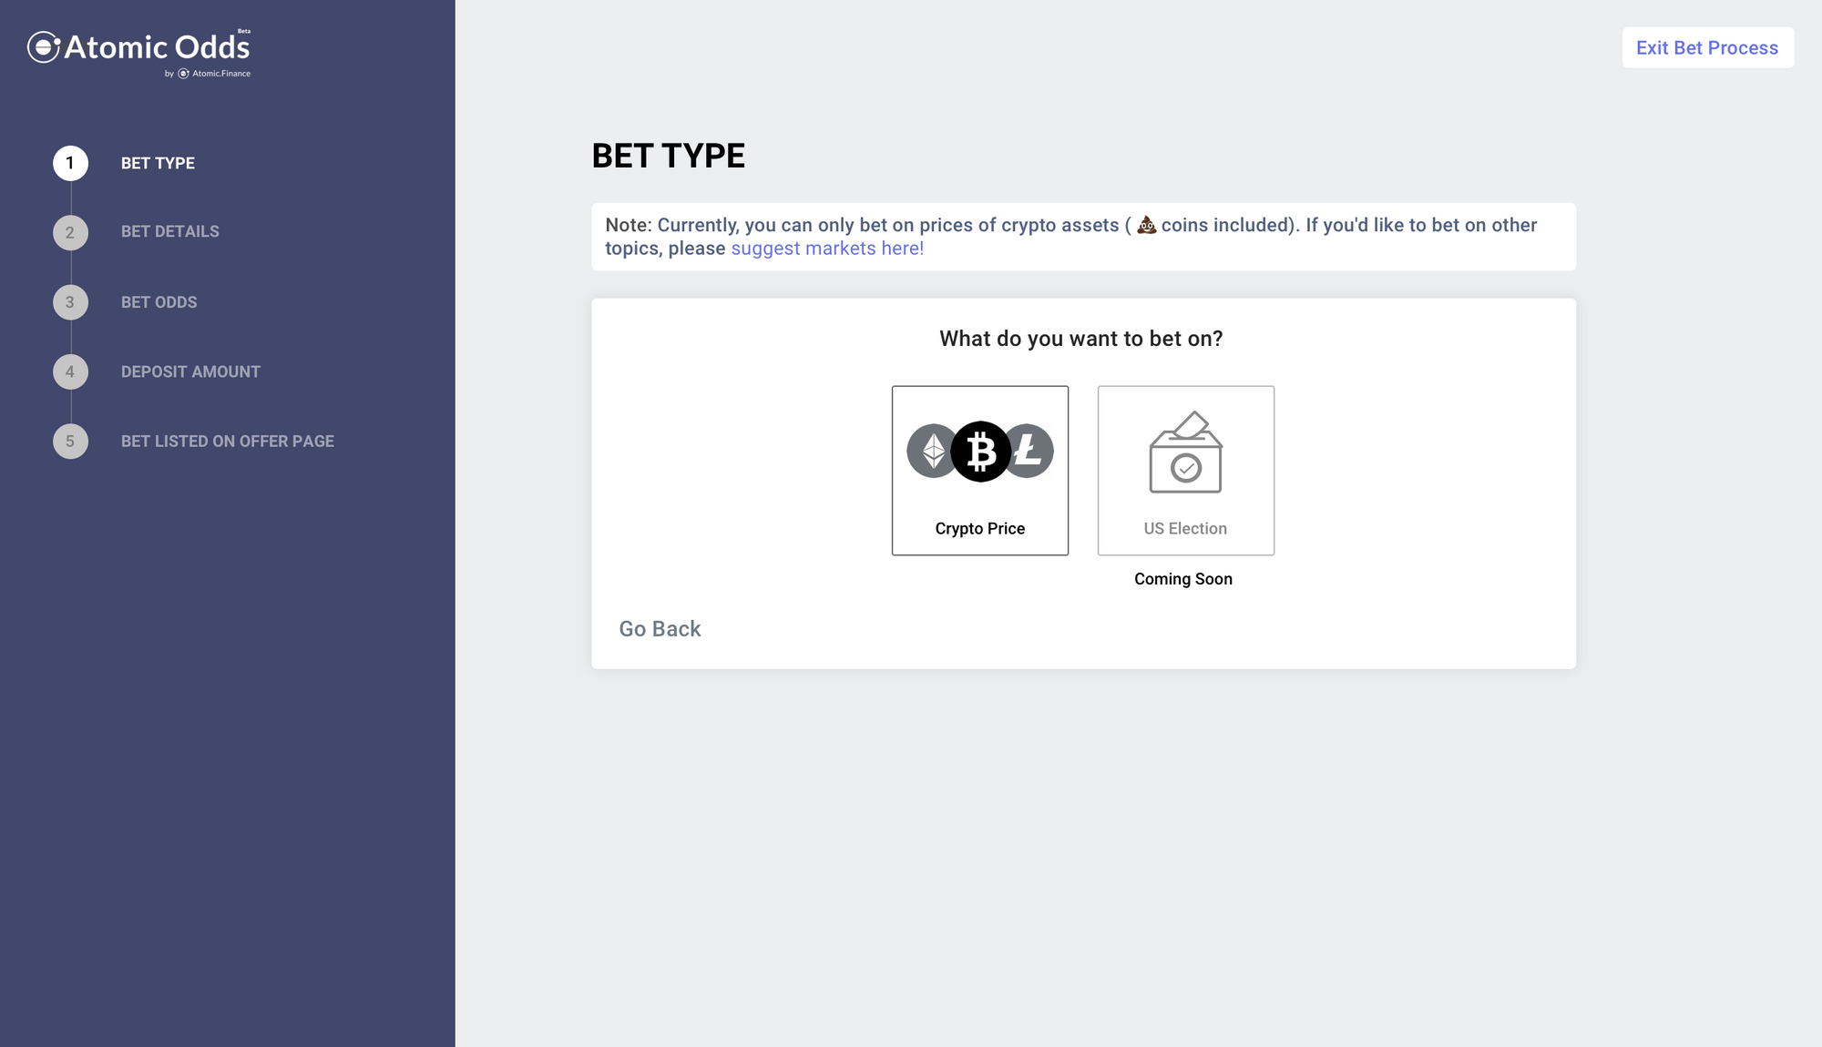
Task: Click the poop emoji in the note
Action: 1146,225
